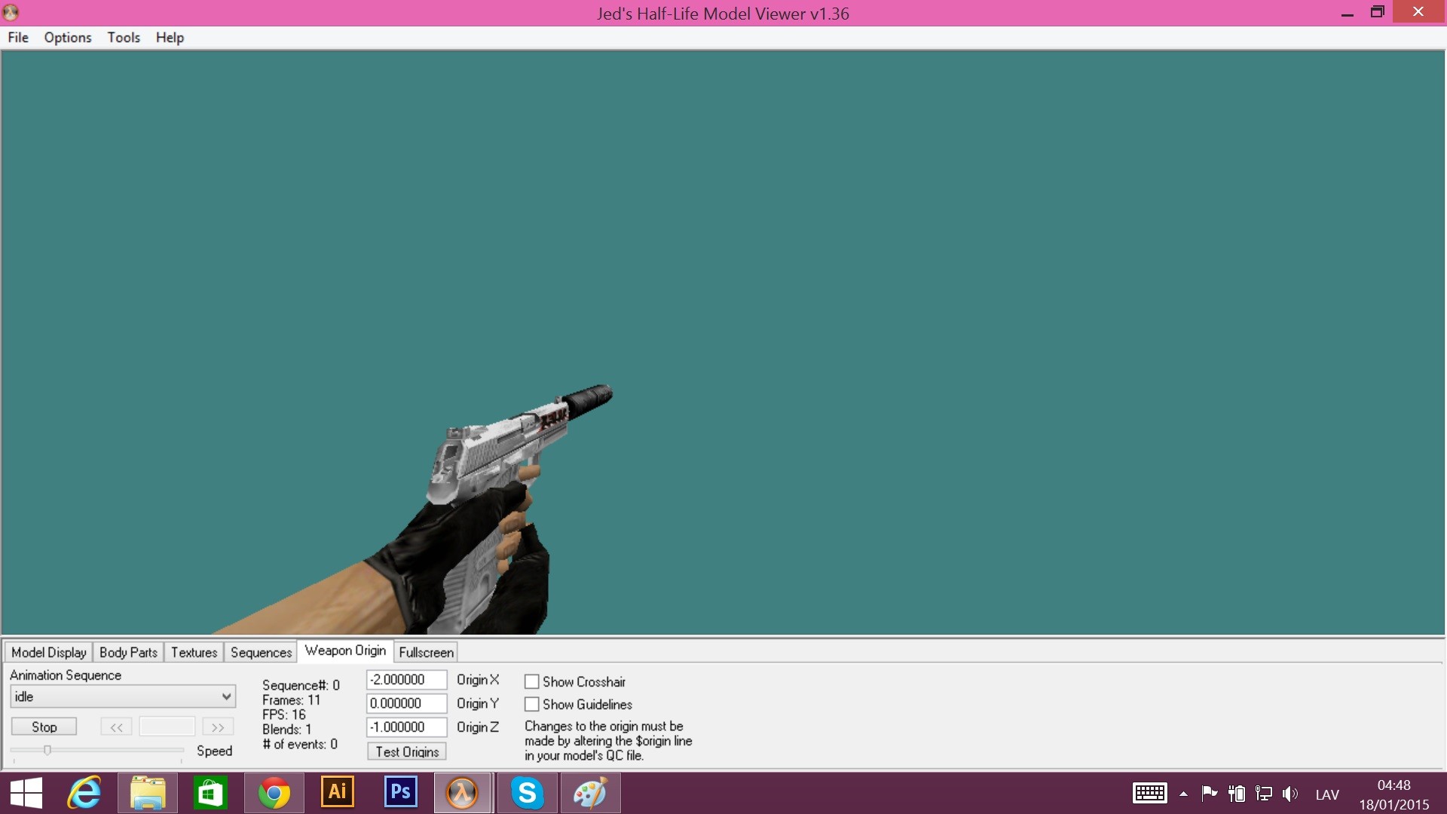
Task: Switch to the Textures tab
Action: [x=193, y=652]
